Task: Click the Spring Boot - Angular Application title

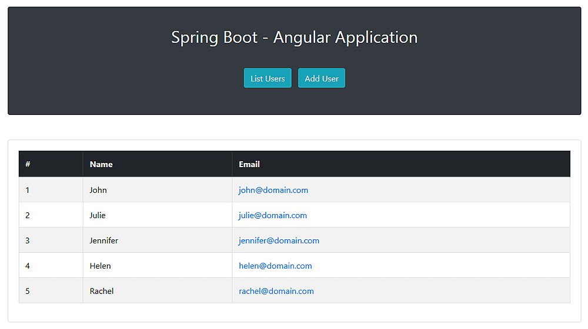Action: point(294,38)
